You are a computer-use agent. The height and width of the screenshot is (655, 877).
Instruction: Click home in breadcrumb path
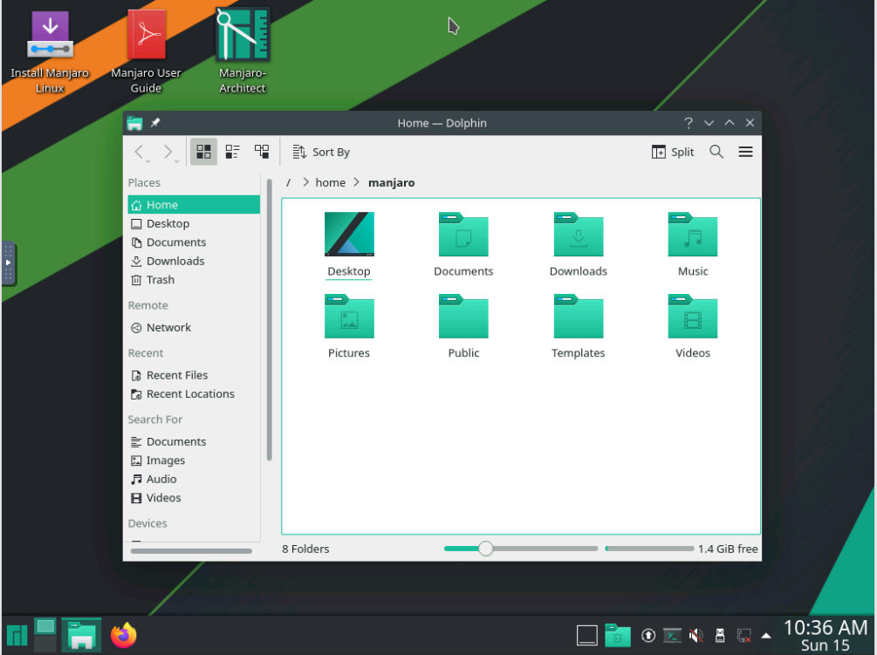click(x=330, y=183)
